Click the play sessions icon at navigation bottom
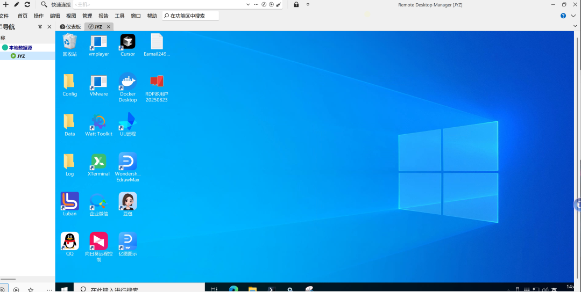 (x=16, y=289)
